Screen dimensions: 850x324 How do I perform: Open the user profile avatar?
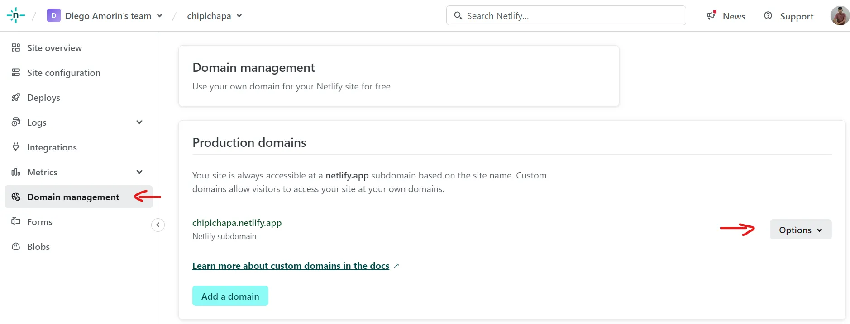pos(840,16)
